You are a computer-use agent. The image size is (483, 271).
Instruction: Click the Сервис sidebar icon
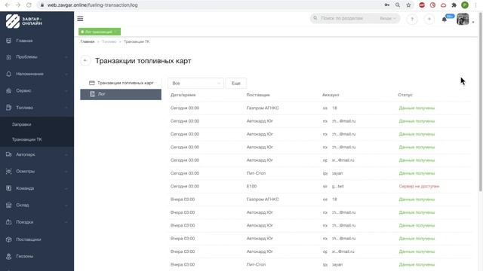(8, 90)
